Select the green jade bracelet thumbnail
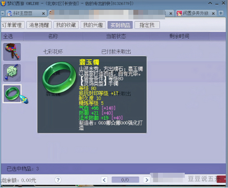Viewport: 228px width, 188px height. pyautogui.click(x=12, y=94)
